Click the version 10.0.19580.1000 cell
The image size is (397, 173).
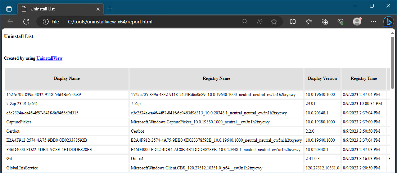pos(322,122)
